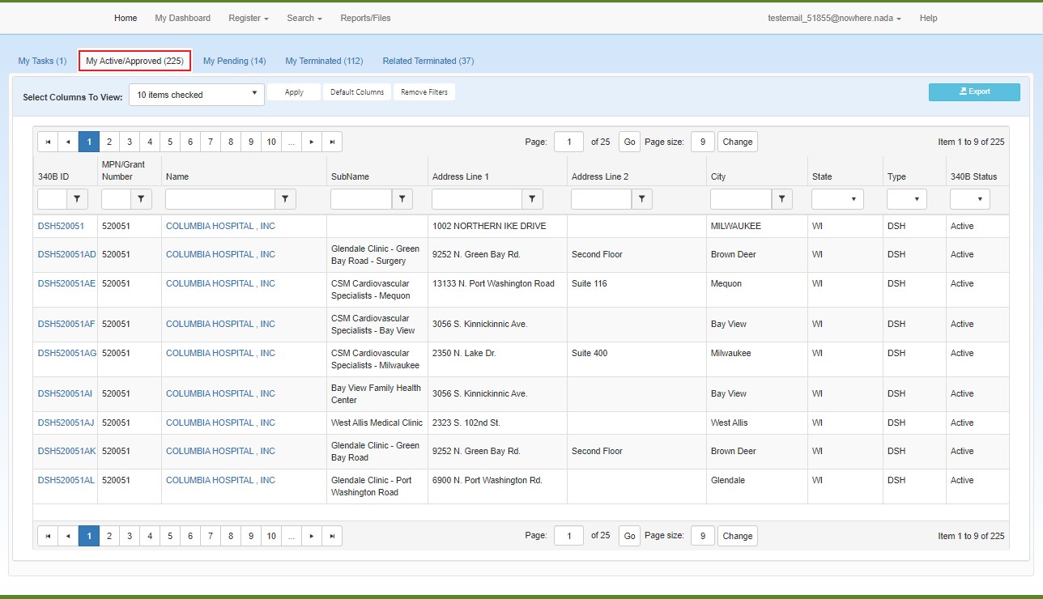Image resolution: width=1043 pixels, height=599 pixels.
Task: Select the West Allis Medical Clinic cell
Action: 377,423
